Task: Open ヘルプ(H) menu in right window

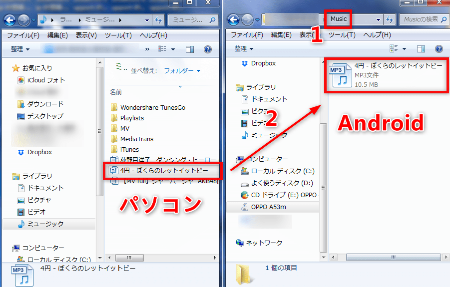Action: [377, 35]
